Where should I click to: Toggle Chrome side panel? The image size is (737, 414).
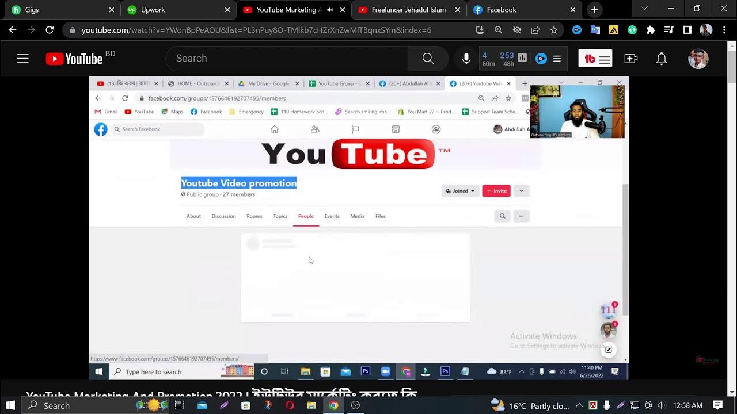click(x=687, y=30)
